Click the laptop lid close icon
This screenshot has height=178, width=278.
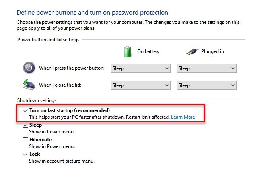click(x=29, y=85)
